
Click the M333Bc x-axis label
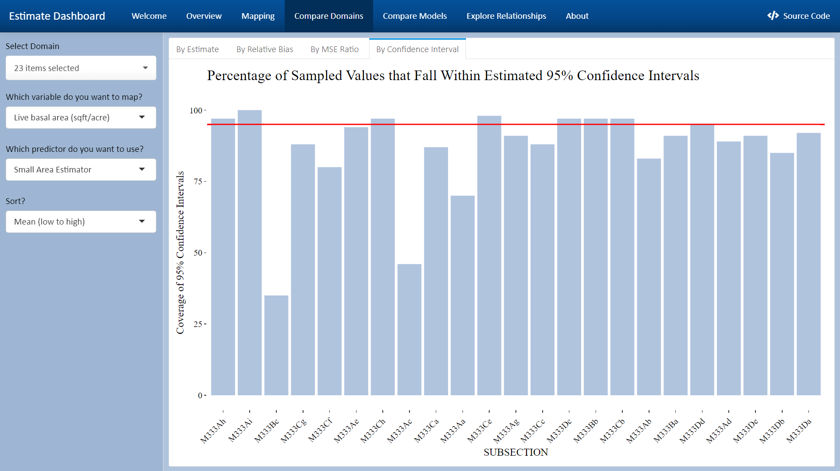tap(267, 431)
